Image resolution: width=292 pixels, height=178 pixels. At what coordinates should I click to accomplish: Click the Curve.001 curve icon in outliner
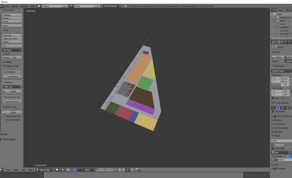point(278,27)
